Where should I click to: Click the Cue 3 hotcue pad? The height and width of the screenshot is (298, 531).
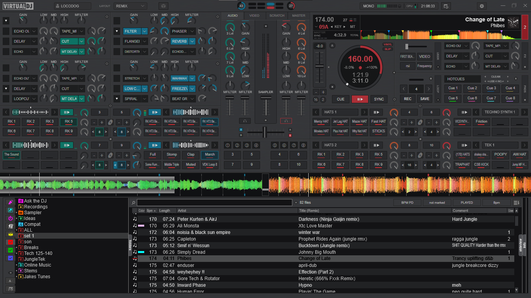coord(491,88)
